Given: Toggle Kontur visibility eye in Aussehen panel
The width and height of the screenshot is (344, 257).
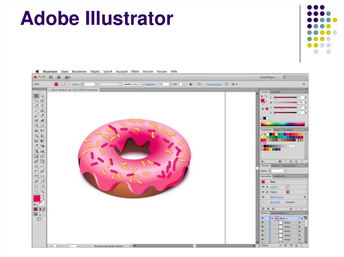Looking at the screenshot, I should [x=263, y=187].
